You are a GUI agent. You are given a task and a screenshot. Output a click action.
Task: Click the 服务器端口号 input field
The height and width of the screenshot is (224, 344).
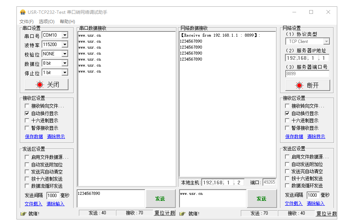[x=307, y=74]
